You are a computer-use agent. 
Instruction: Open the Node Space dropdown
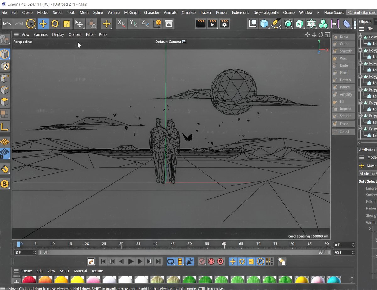pos(361,12)
